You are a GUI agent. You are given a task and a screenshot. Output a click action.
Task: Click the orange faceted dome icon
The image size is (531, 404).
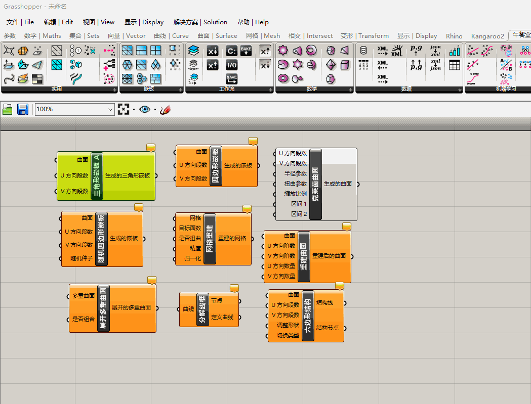[23, 51]
